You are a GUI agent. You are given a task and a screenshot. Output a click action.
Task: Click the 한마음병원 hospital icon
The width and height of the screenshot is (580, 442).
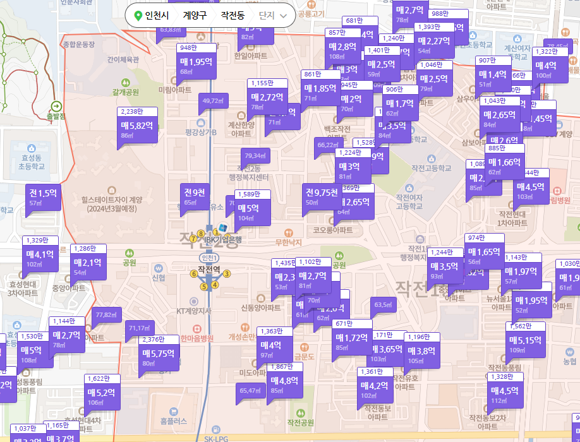[x=197, y=329]
